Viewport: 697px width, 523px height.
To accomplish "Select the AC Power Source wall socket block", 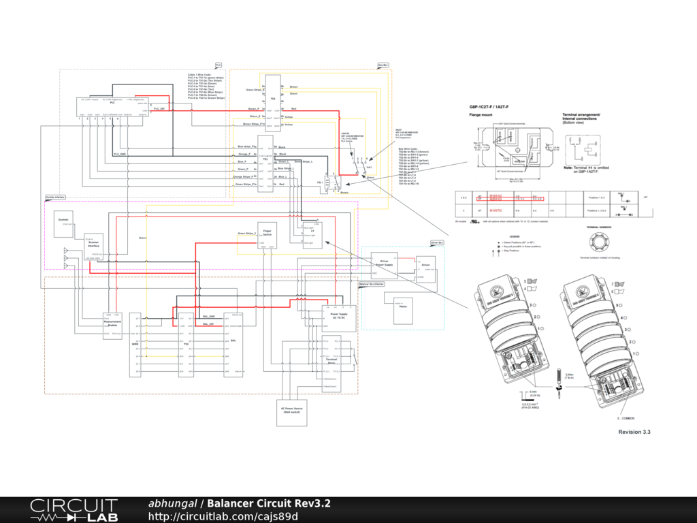I will pyautogui.click(x=293, y=412).
